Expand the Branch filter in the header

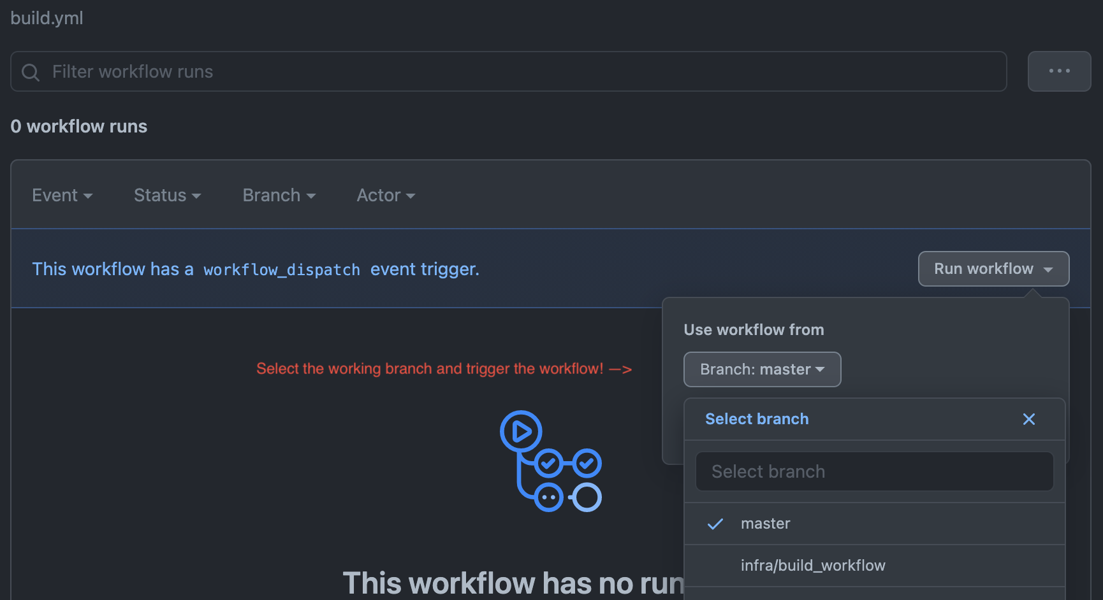tap(279, 196)
